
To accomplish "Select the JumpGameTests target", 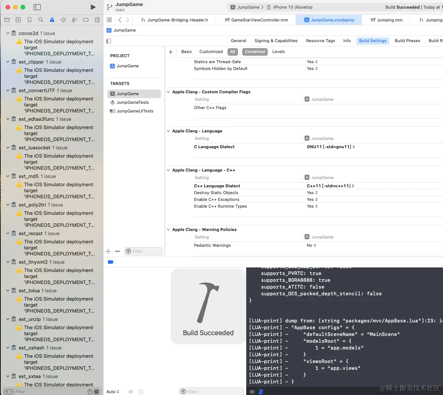I will [129, 103].
